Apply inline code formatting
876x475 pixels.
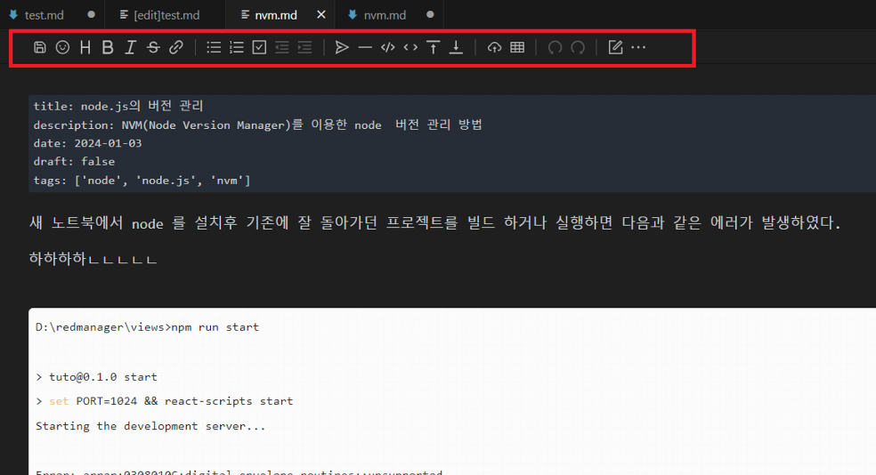410,48
